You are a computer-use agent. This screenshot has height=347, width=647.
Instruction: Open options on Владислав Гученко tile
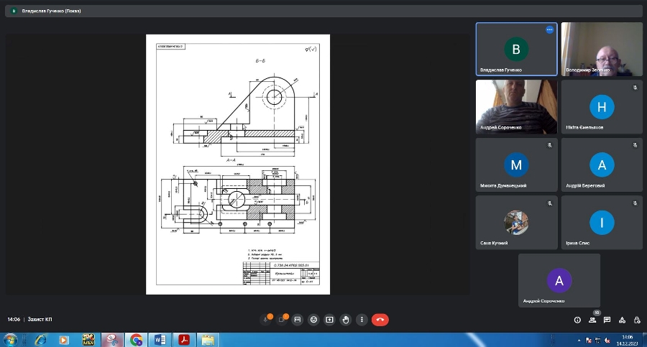click(549, 29)
